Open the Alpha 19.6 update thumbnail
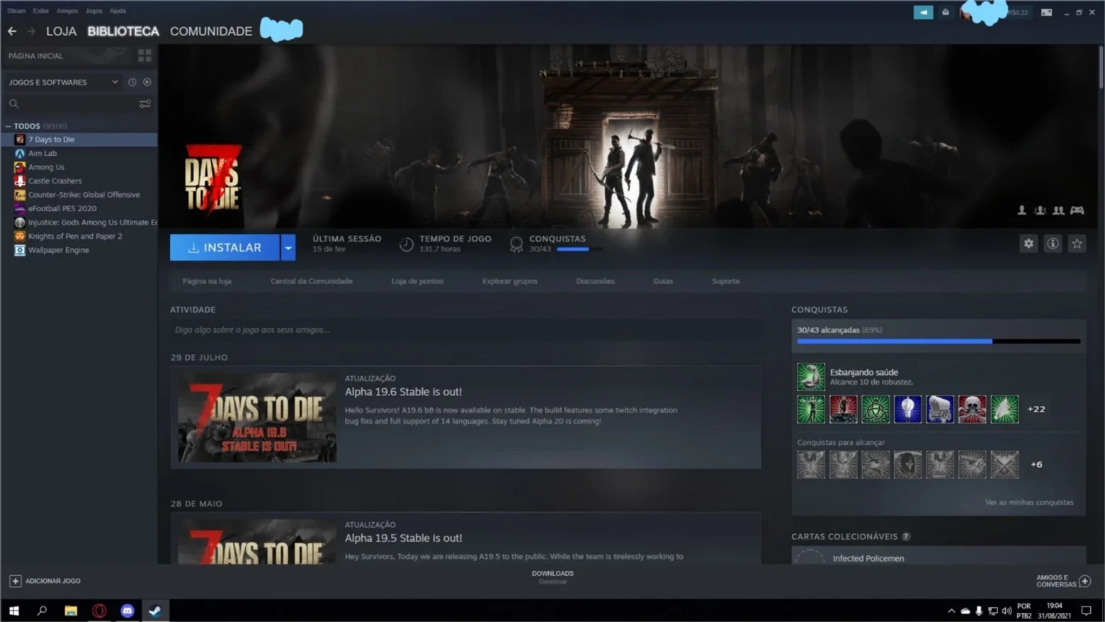This screenshot has width=1105, height=622. tap(257, 418)
